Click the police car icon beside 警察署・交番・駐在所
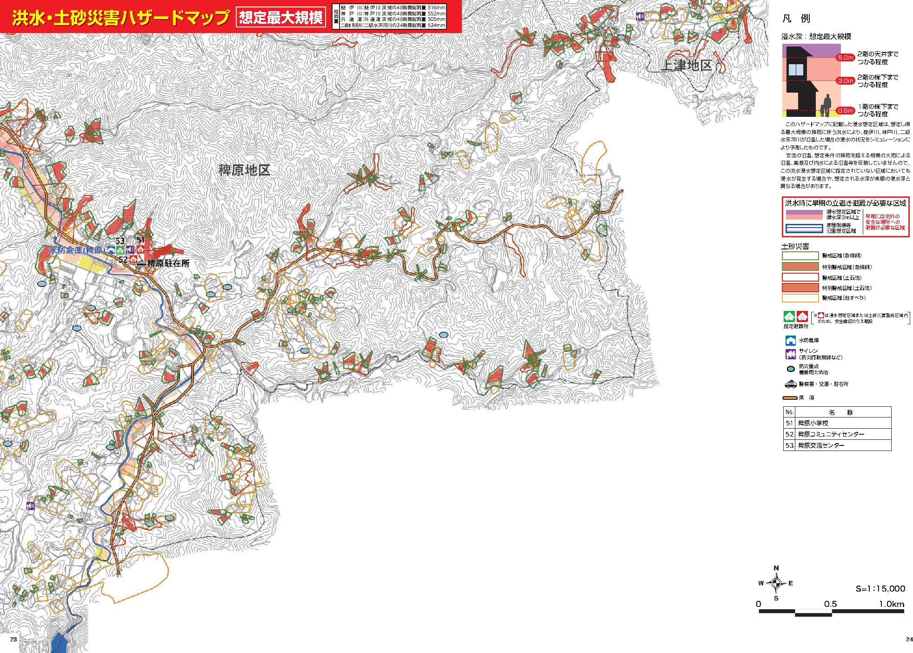 tap(791, 384)
